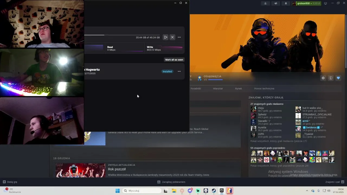Open friend Aurelia's profile
The height and width of the screenshot is (195, 347).
tap(262, 128)
